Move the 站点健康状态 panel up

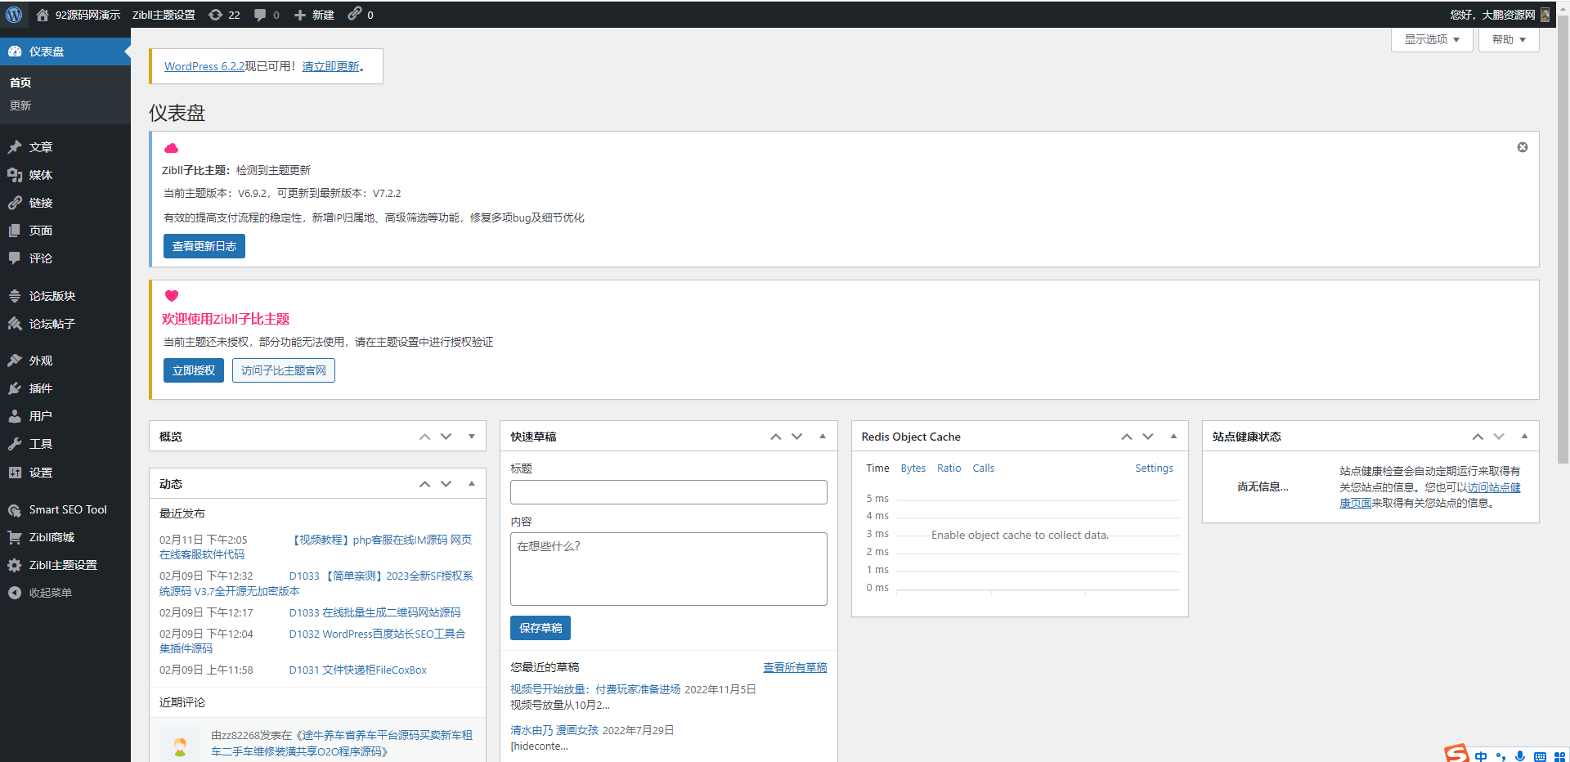(1478, 437)
